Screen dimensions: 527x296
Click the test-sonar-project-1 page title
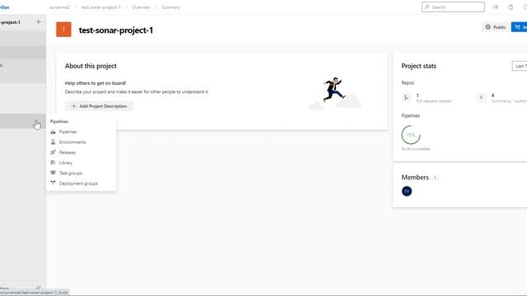116,30
